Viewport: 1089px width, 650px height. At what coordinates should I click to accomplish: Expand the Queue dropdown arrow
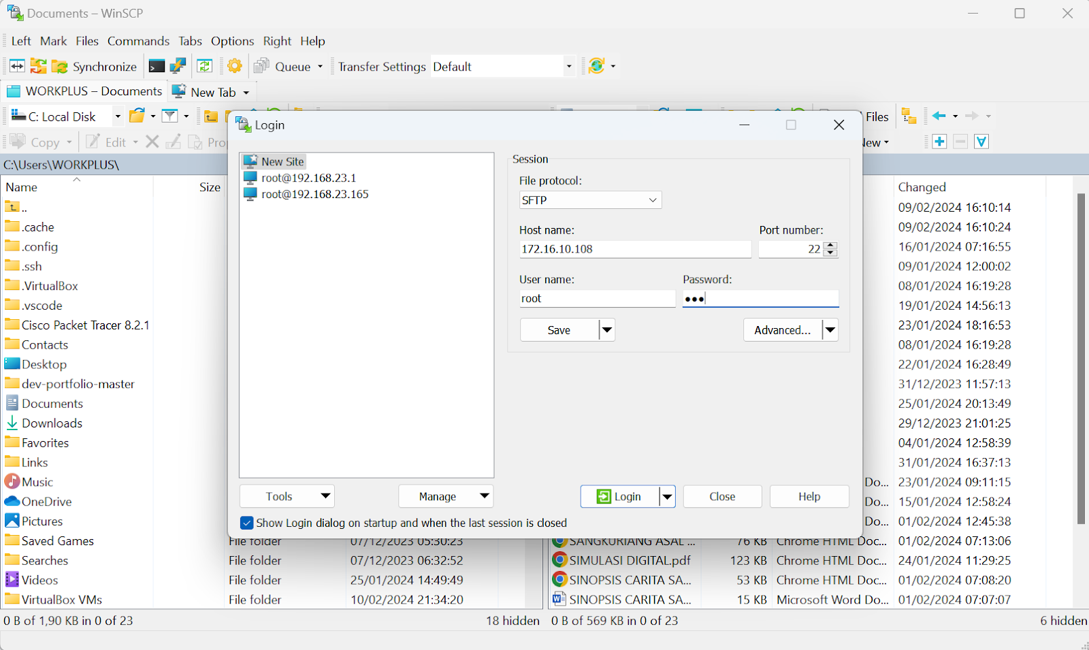tap(320, 66)
